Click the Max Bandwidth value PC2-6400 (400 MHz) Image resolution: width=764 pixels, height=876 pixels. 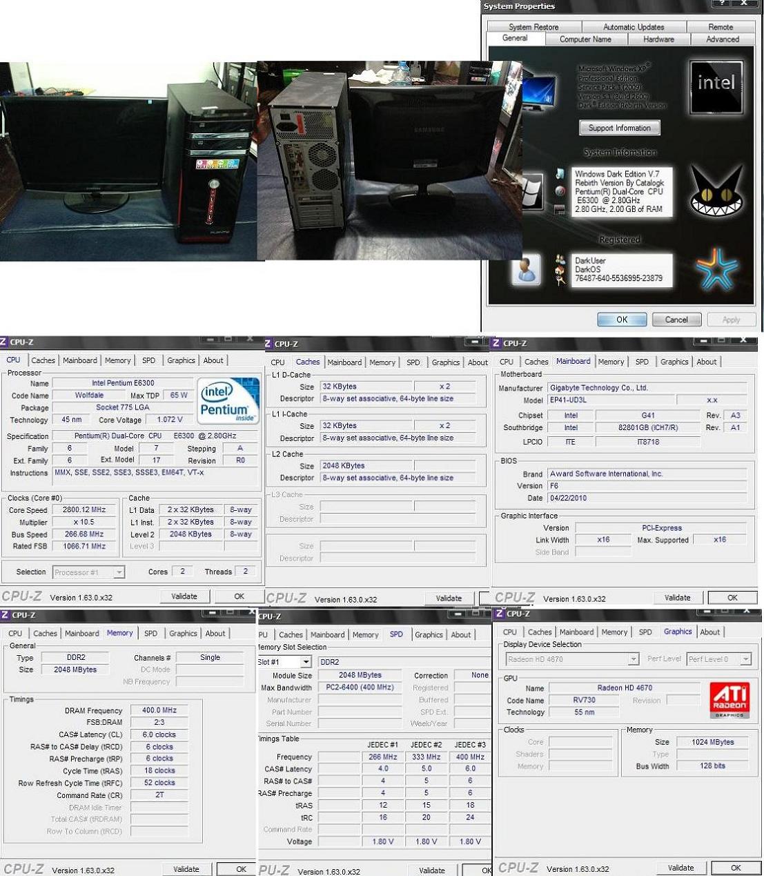tap(360, 688)
